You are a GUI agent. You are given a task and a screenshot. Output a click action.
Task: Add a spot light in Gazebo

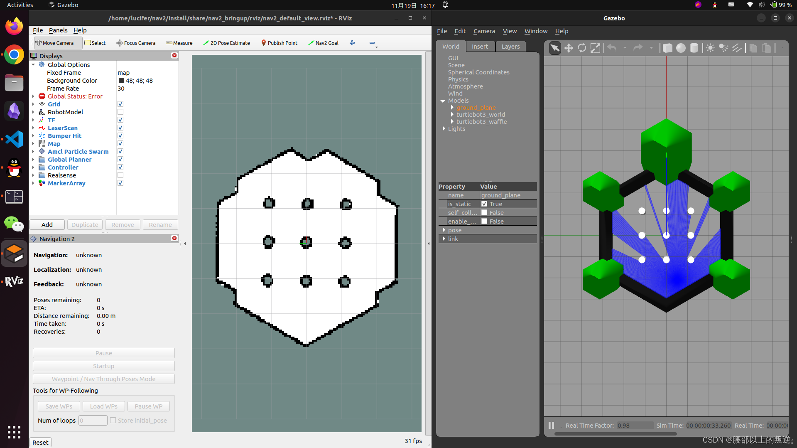point(723,48)
